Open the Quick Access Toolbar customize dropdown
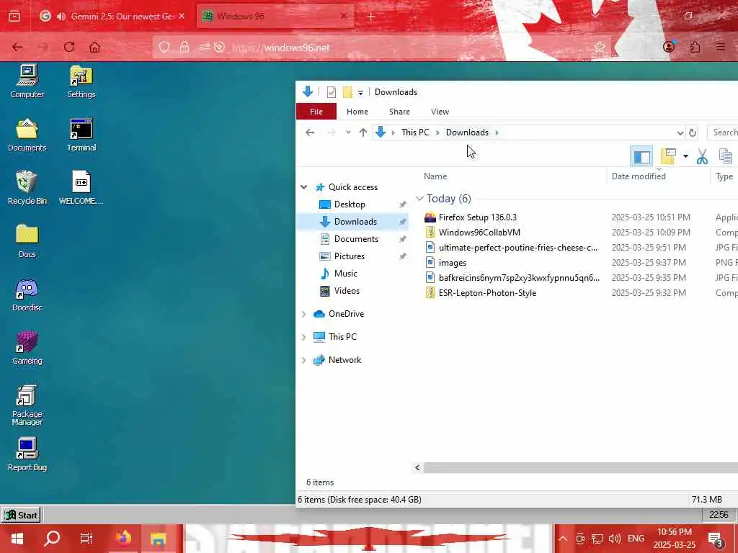 (x=360, y=93)
